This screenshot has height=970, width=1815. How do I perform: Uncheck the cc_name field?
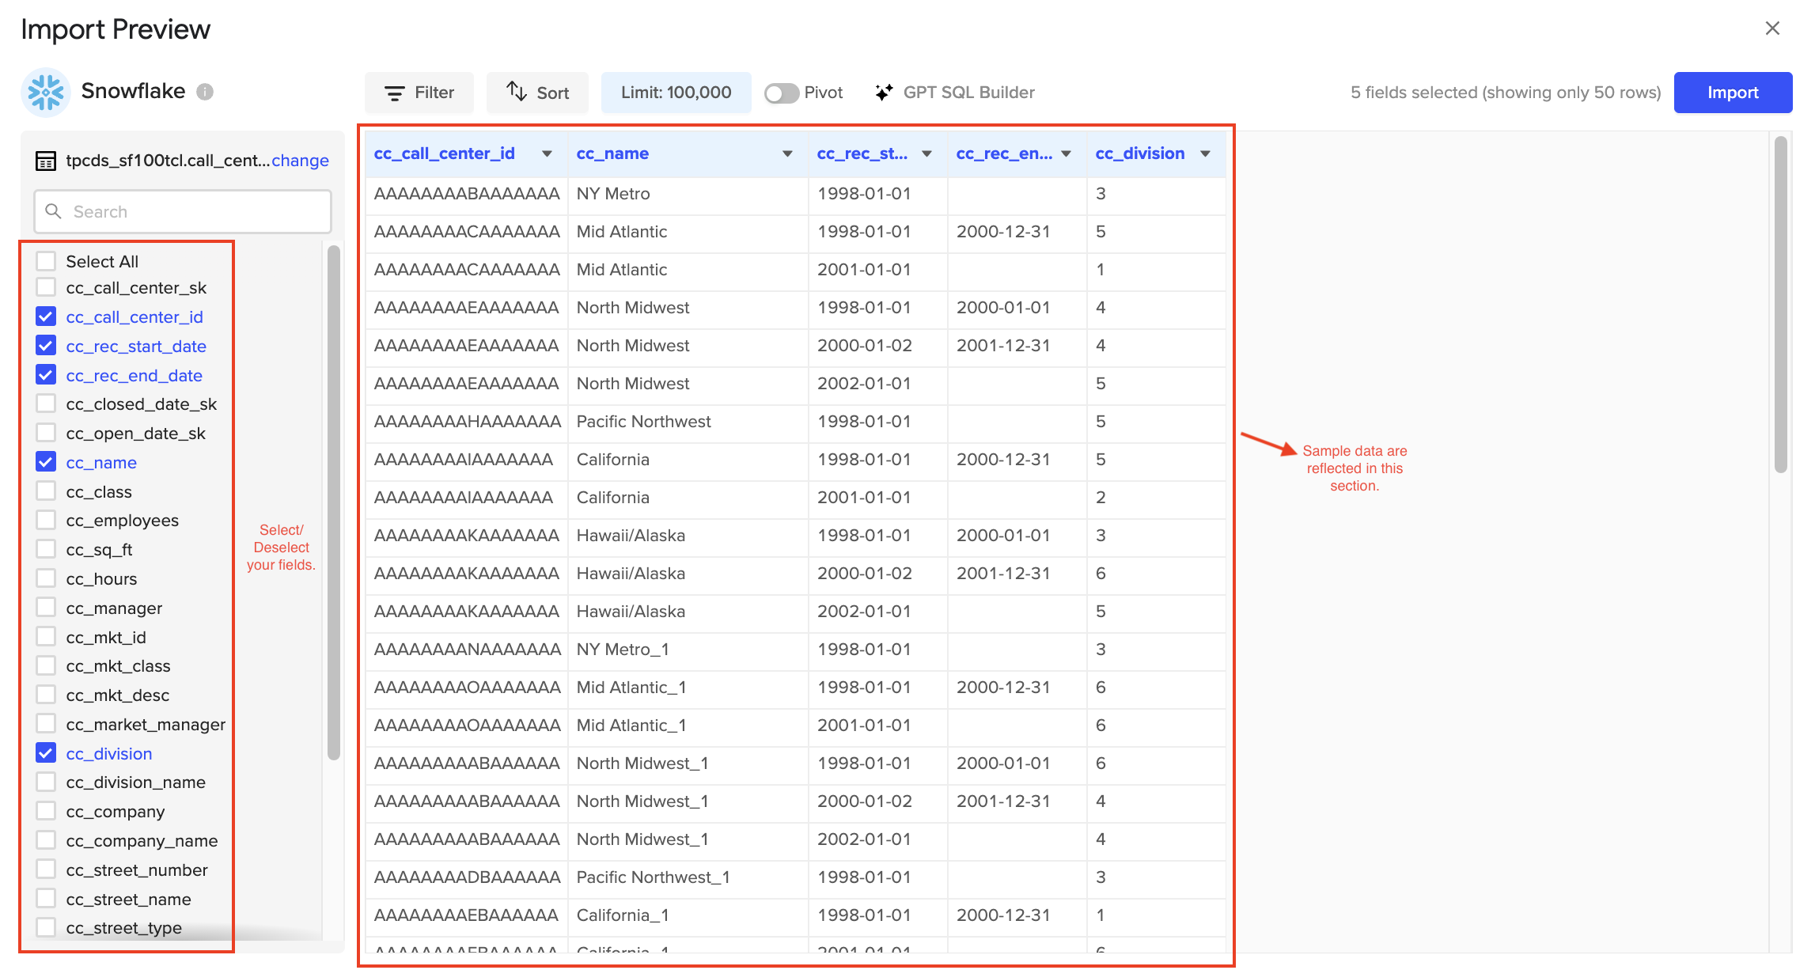click(x=46, y=462)
